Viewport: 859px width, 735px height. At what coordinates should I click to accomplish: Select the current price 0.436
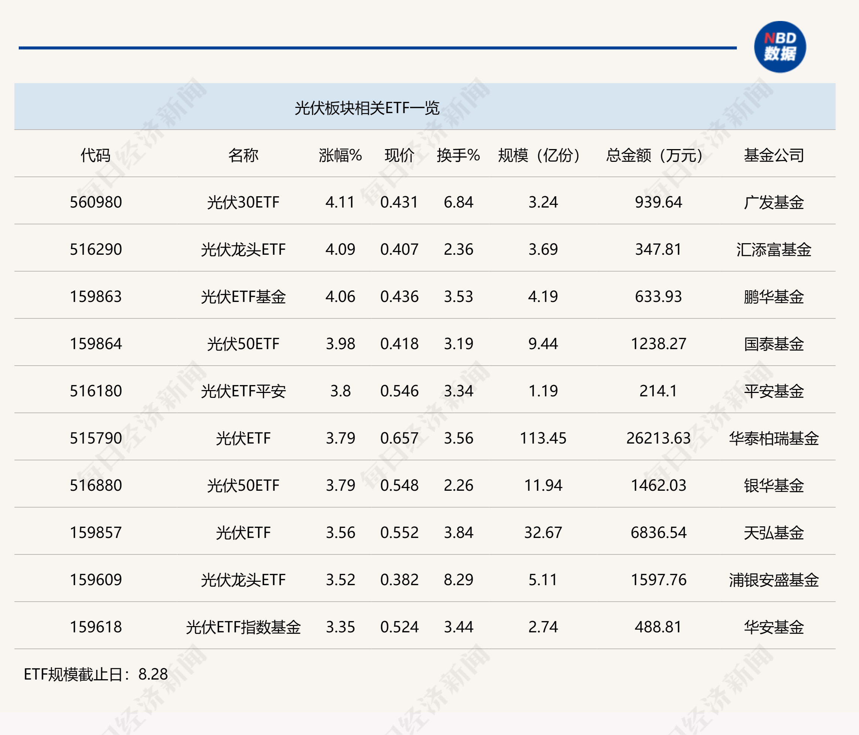[399, 297]
